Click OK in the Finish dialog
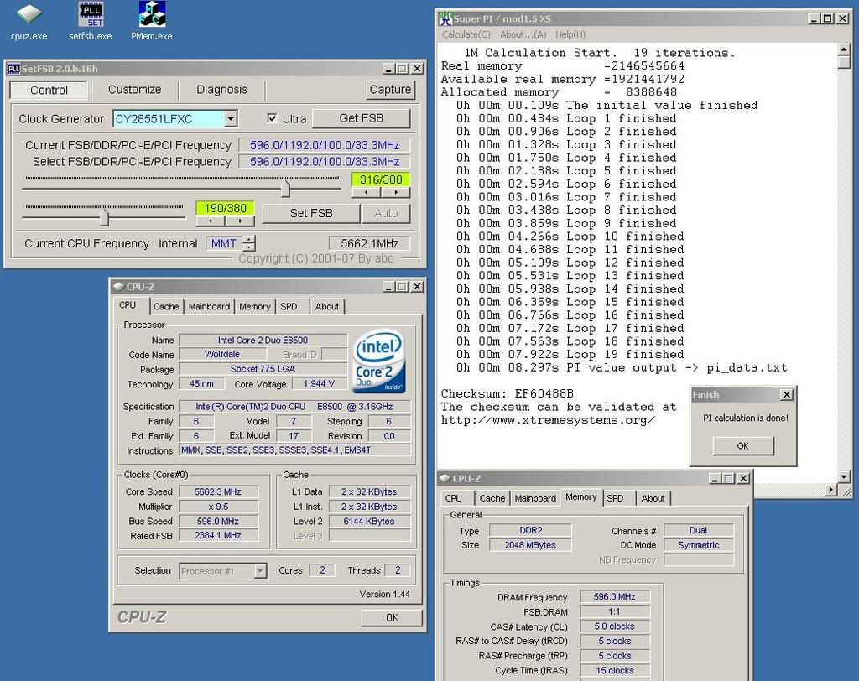This screenshot has height=681, width=859. pyautogui.click(x=743, y=446)
